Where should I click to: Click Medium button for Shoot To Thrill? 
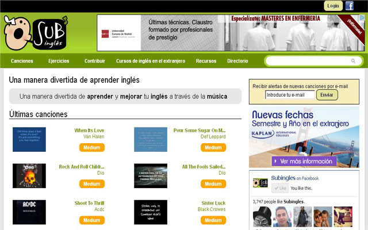pyautogui.click(x=92, y=220)
